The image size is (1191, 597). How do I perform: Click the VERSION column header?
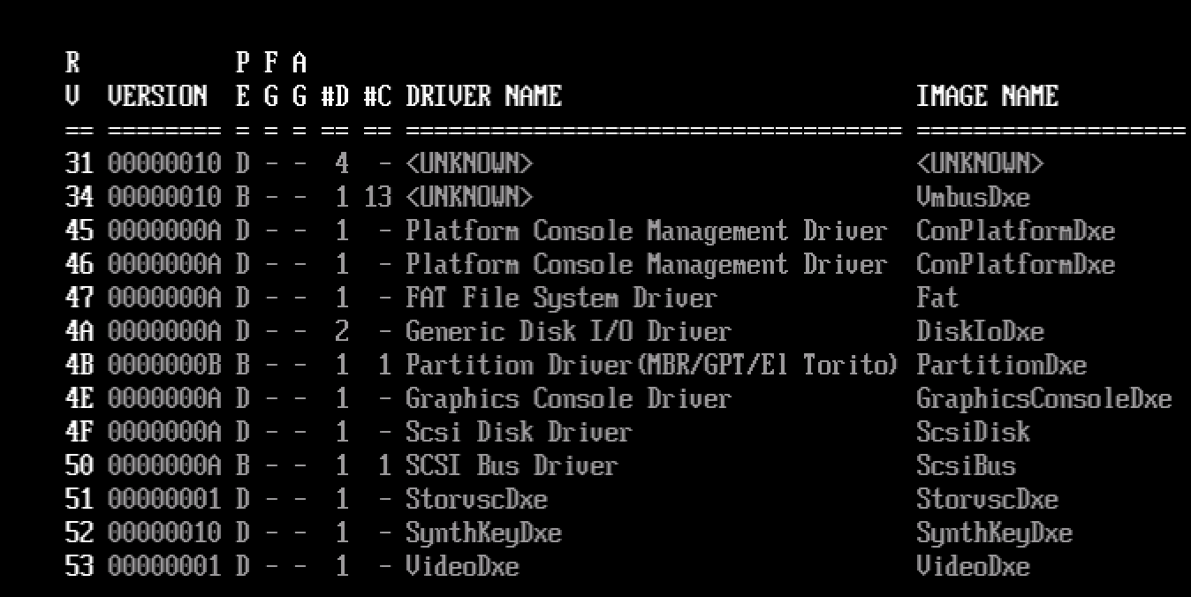(157, 95)
